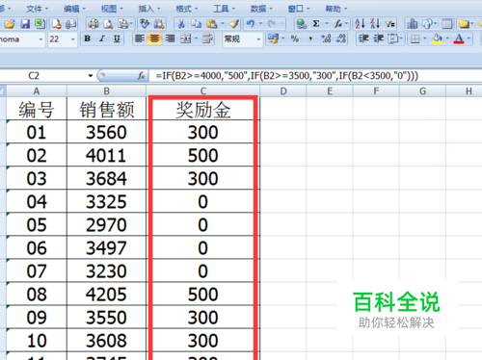This screenshot has width=482, height=360.
Task: Open the 工具 menu
Action: [224, 9]
